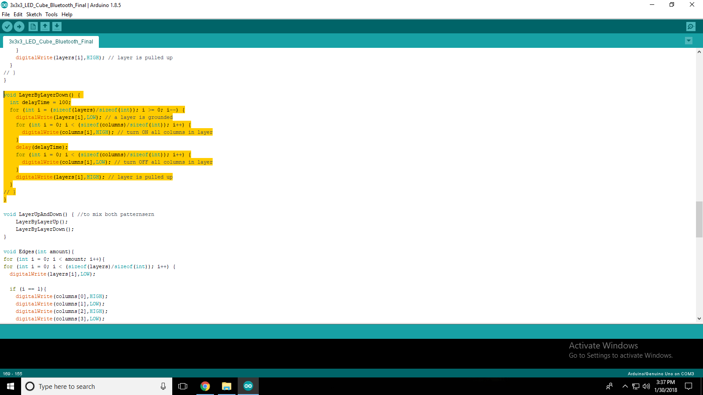The height and width of the screenshot is (395, 703).
Task: Click the 'void Edges(int amount){' line
Action: pyautogui.click(x=39, y=251)
